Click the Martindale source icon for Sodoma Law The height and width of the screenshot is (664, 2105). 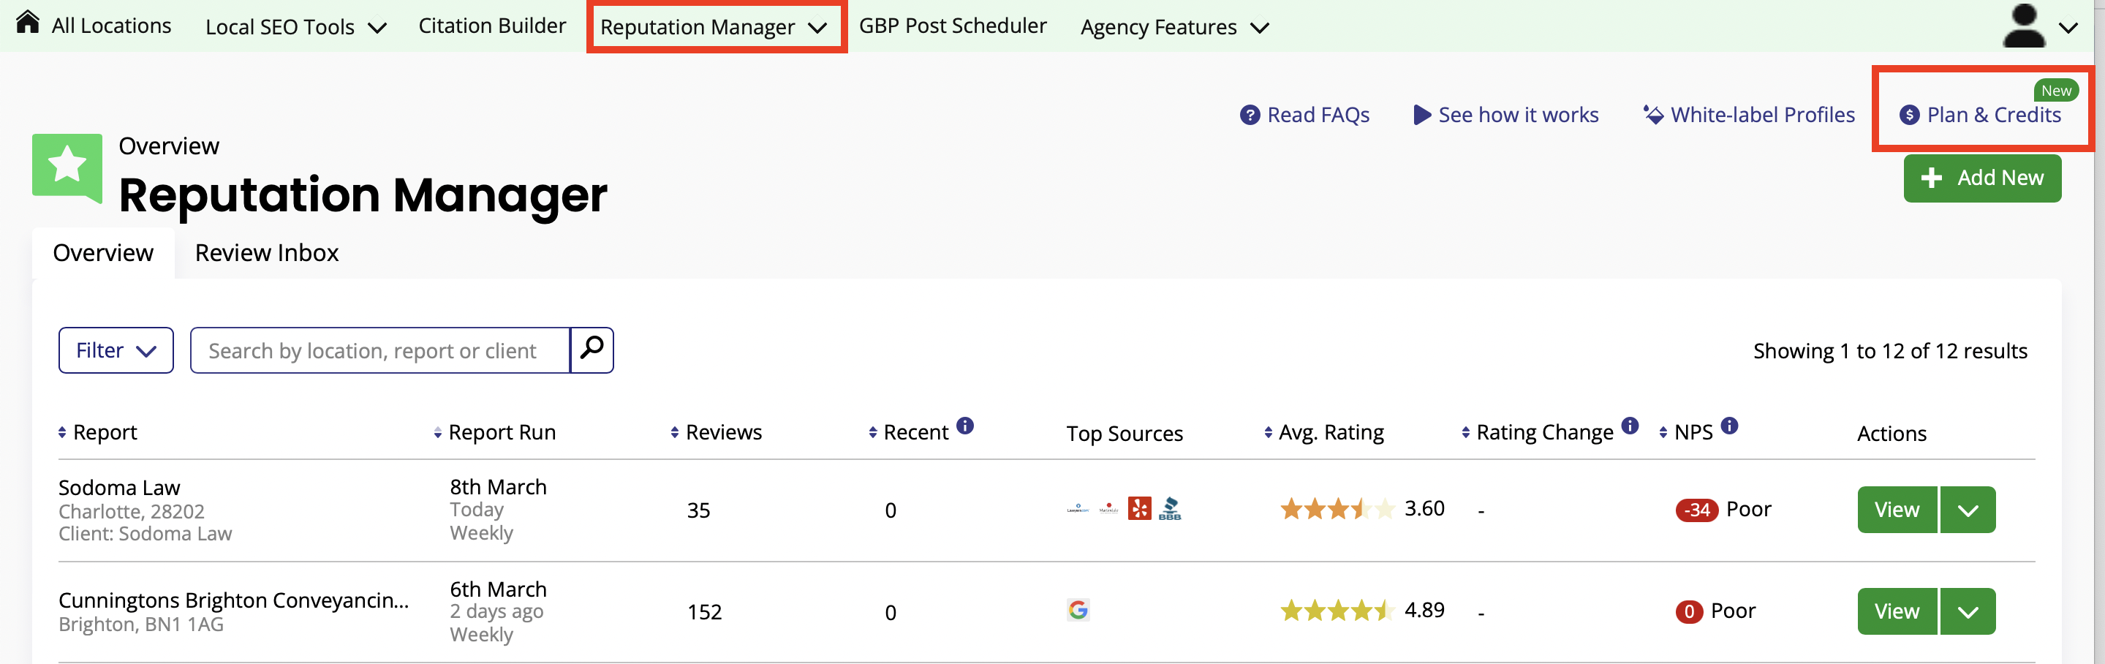pos(1108,509)
